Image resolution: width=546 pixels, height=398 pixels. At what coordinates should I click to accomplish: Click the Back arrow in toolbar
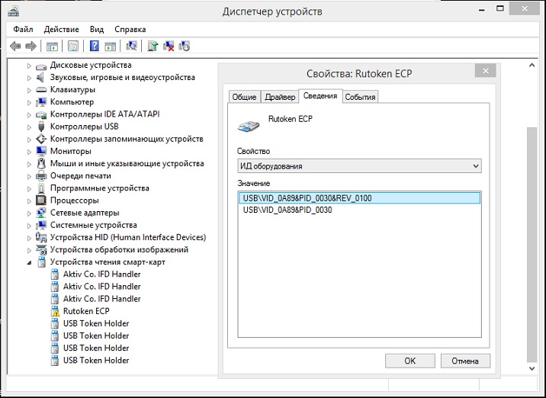pos(16,46)
